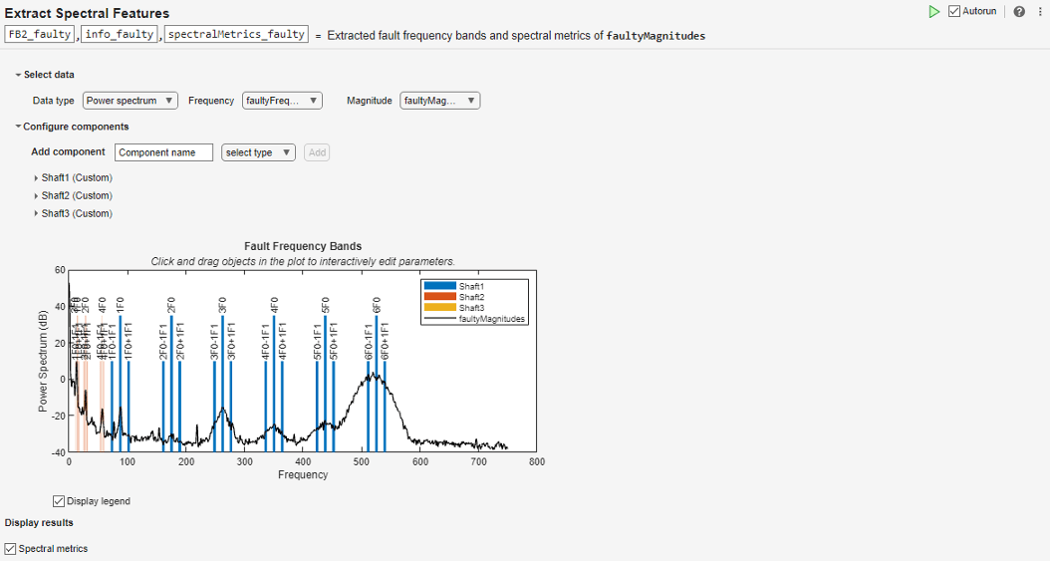Viewport: 1050px width, 561px height.
Task: Open the three-dot options menu
Action: tap(1039, 12)
